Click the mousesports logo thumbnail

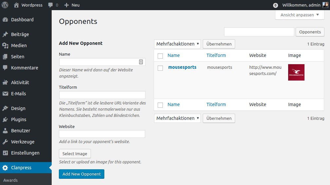pos(296,72)
